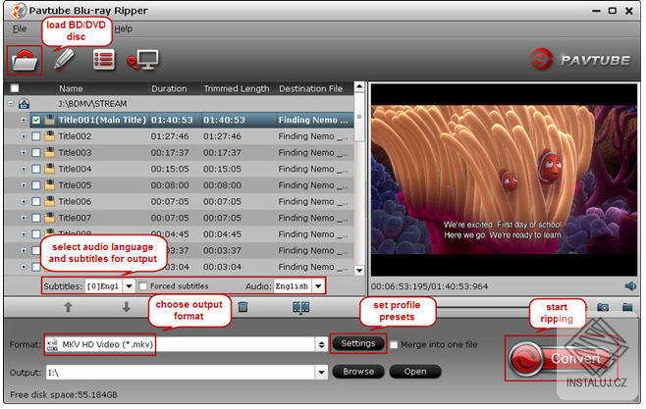Screen dimensions: 646x409
Task: Expand the Title002 row
Action: point(24,136)
